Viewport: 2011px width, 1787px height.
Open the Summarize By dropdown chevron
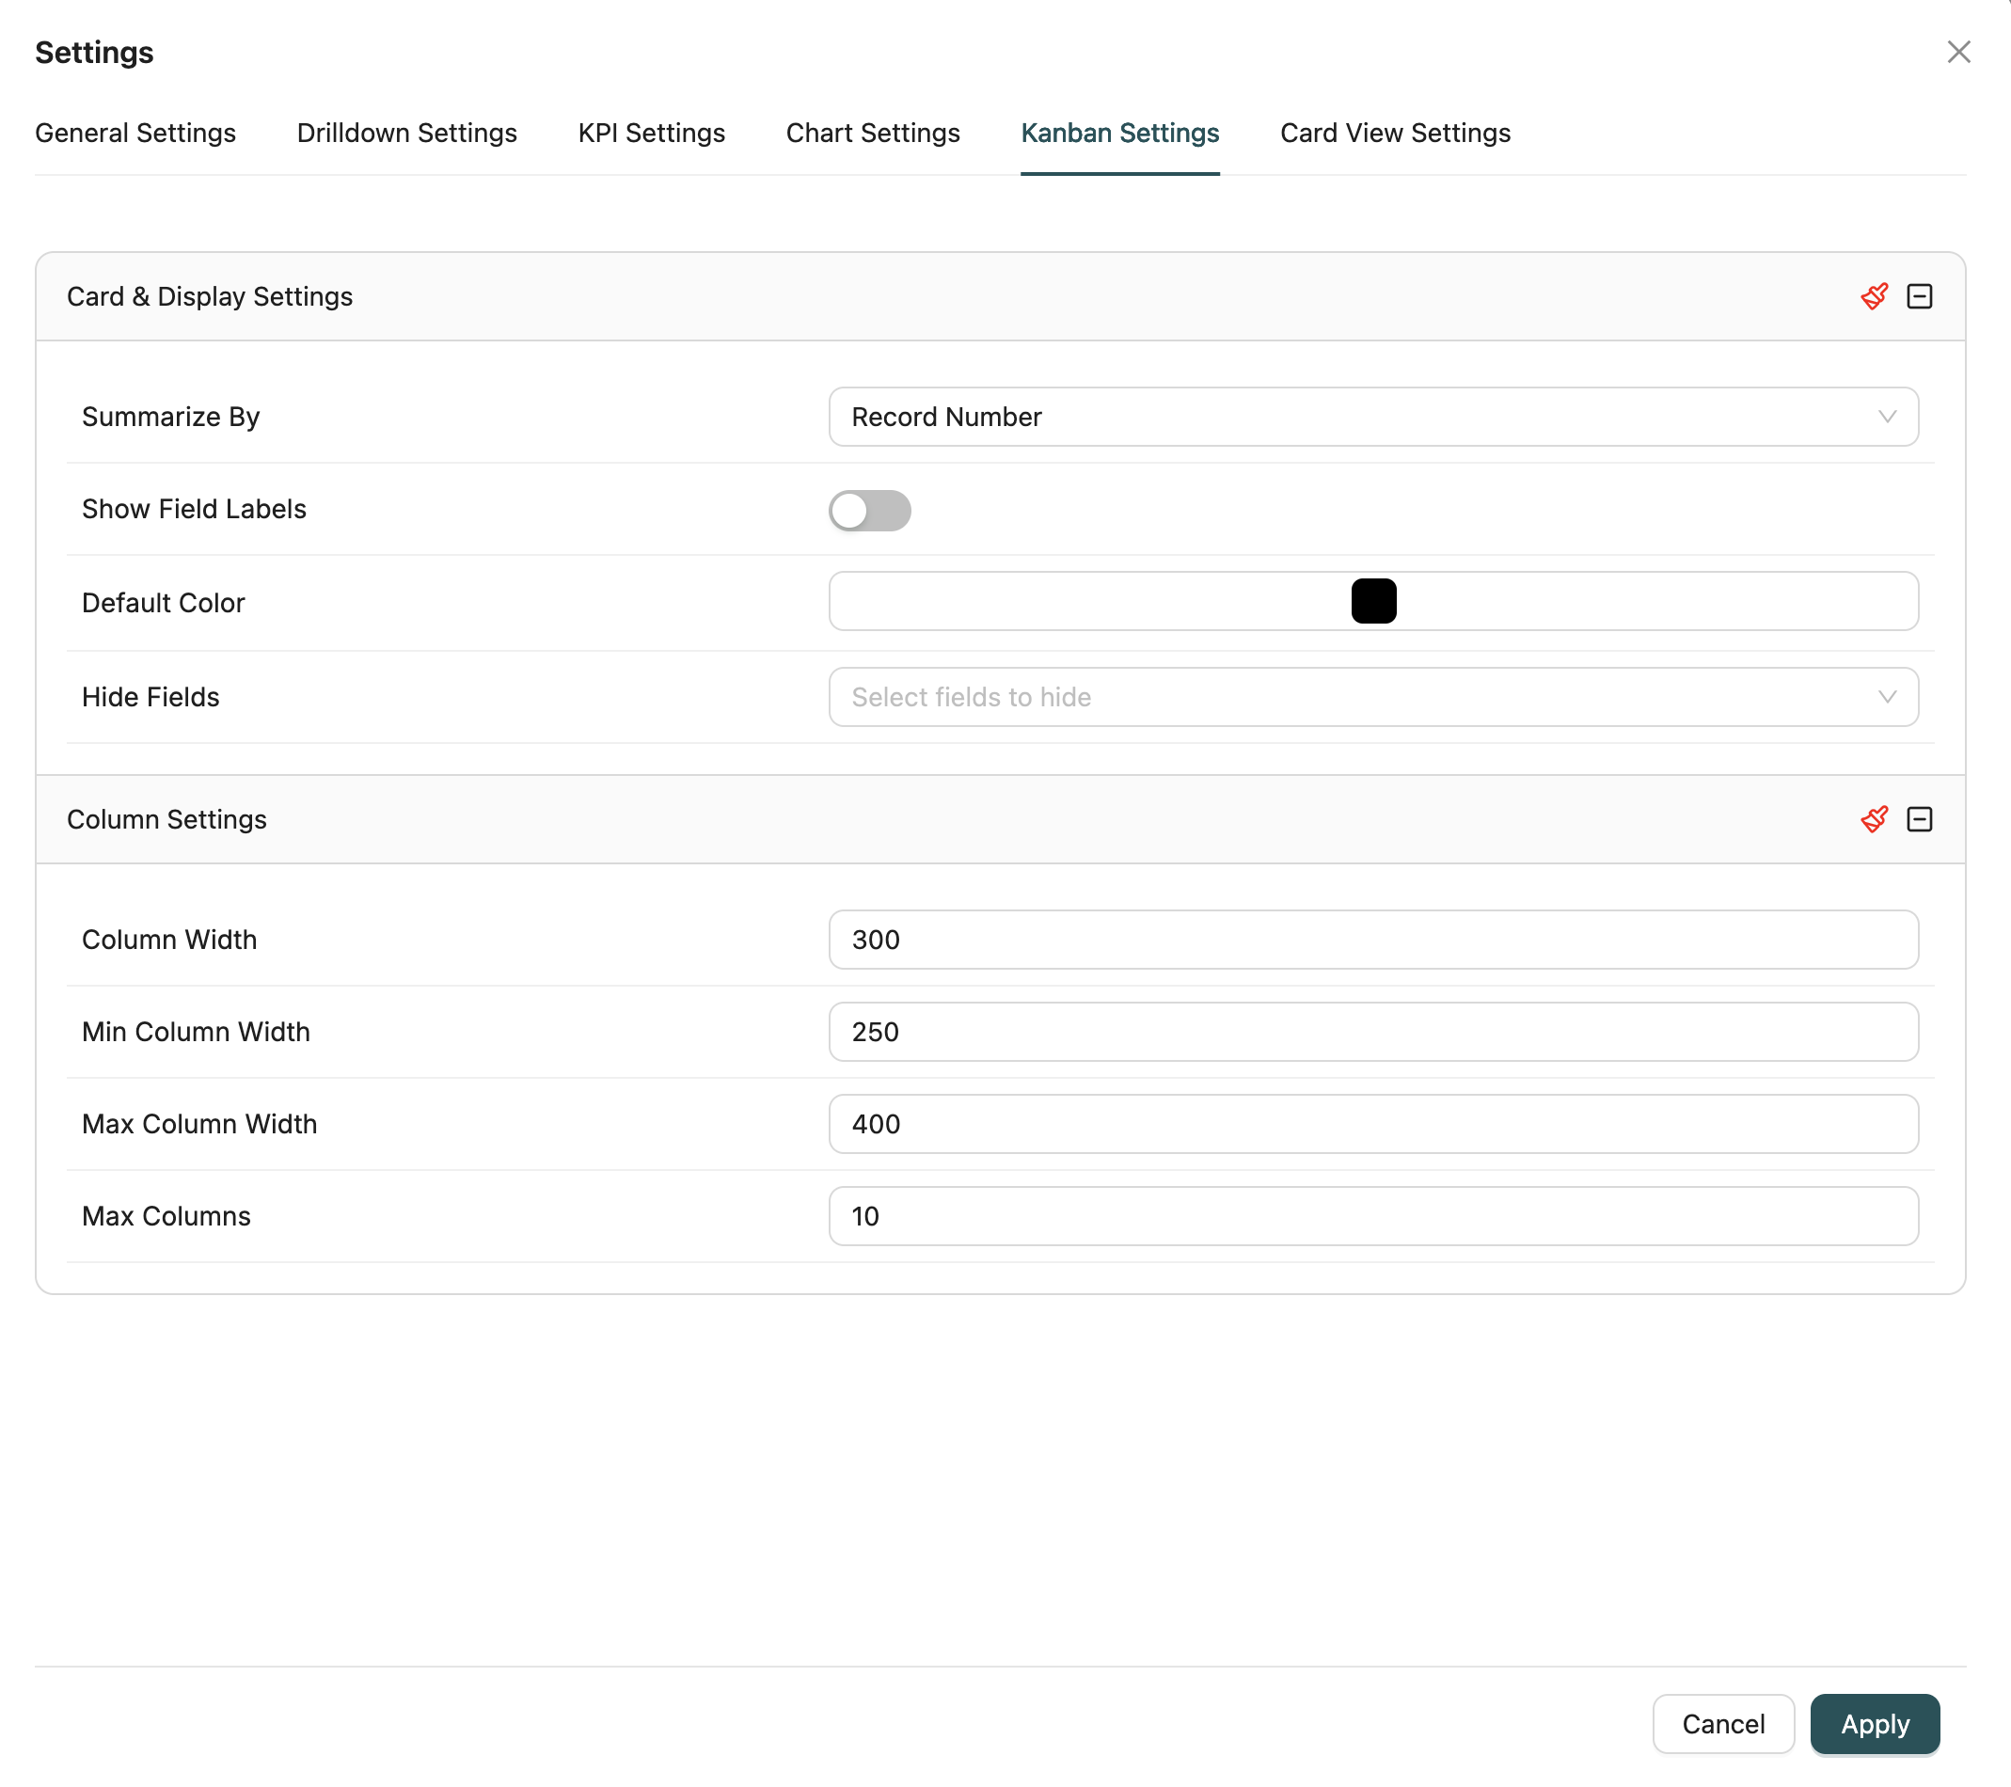(x=1886, y=417)
